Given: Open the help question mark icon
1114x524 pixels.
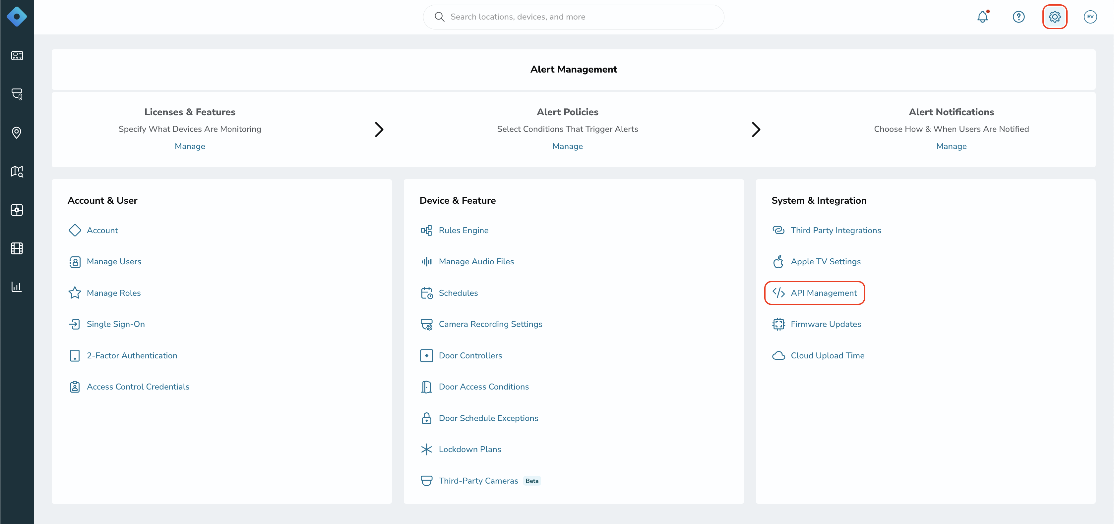Looking at the screenshot, I should 1019,17.
